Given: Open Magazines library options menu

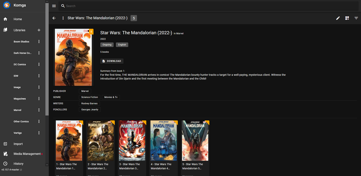Looking at the screenshot, I should coord(39,99).
